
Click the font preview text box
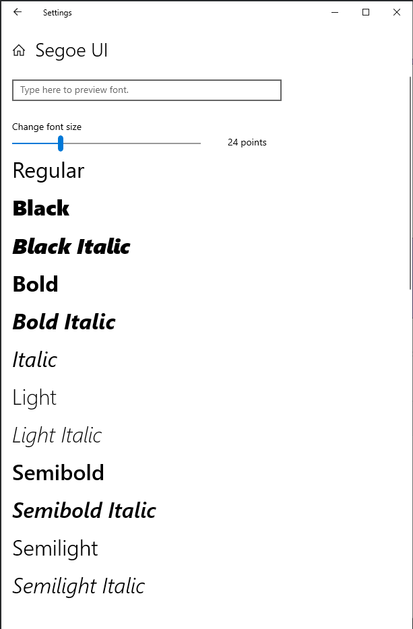146,90
